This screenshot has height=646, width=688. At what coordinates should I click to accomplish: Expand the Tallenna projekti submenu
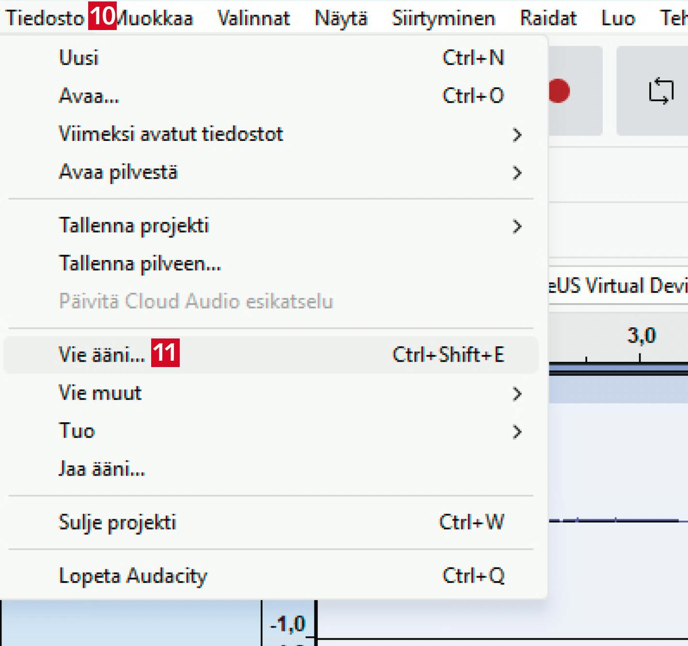point(134,226)
